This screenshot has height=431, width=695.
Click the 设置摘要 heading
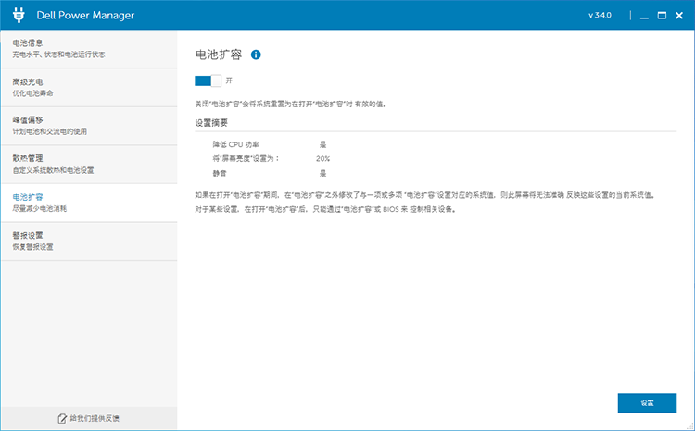tap(211, 123)
